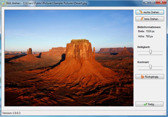The image size is (168, 117).
Task: Close the Bild drehen window
Action: 161,2
